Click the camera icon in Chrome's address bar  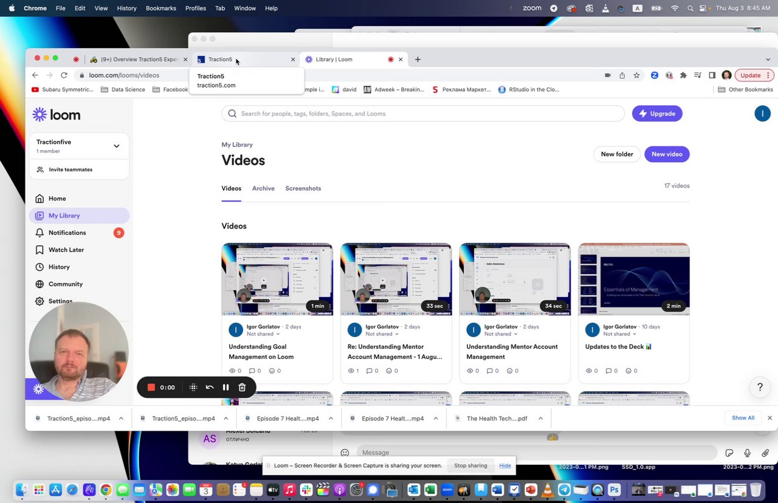click(x=607, y=75)
